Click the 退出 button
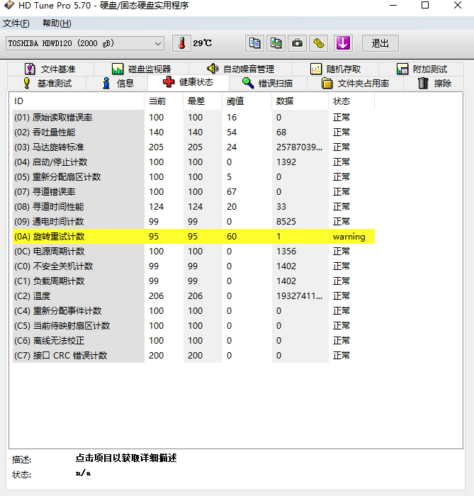 click(380, 43)
